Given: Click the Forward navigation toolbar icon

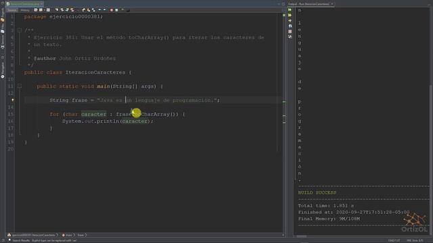Looking at the screenshot, I should coord(48,10).
